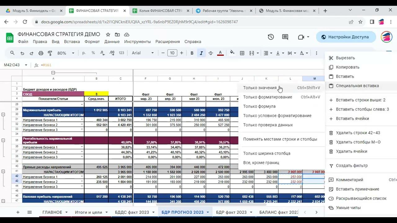Switch to the БДР факт 2023 sheet tab
The height and width of the screenshot is (223, 397).
click(231, 212)
